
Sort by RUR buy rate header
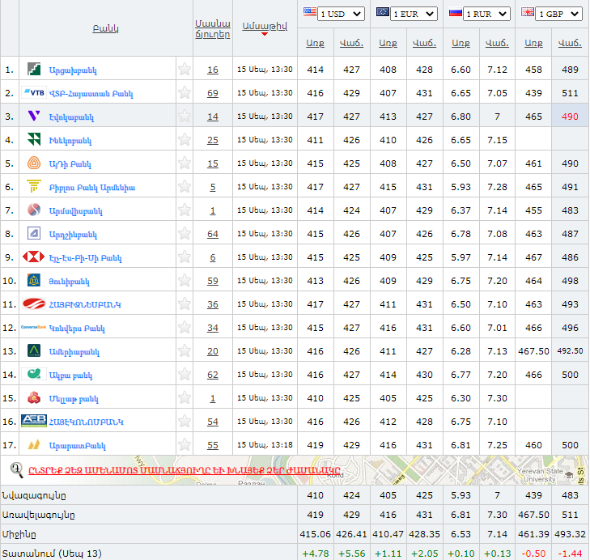pyautogui.click(x=461, y=43)
